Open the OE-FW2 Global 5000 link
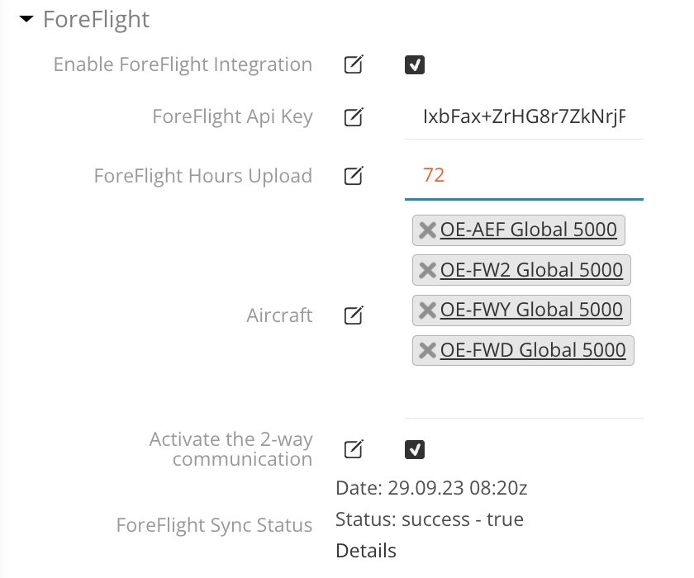Screen dimensions: 694x578 tap(531, 270)
